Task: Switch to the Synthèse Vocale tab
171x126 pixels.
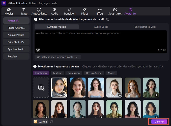Action: coord(56,27)
